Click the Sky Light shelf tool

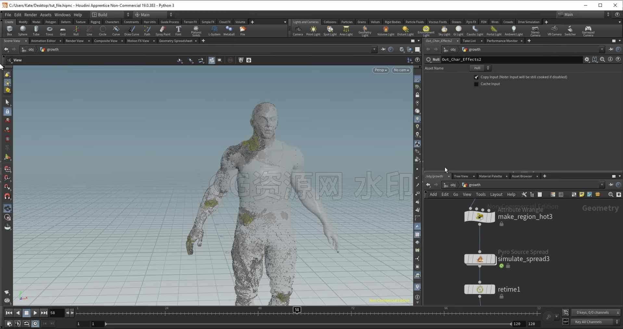444,31
